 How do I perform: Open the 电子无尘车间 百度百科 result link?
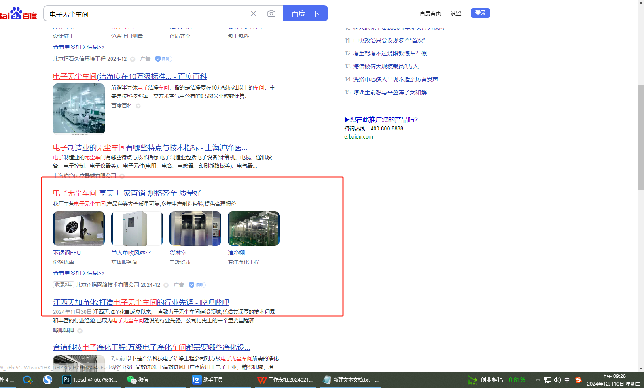click(130, 77)
